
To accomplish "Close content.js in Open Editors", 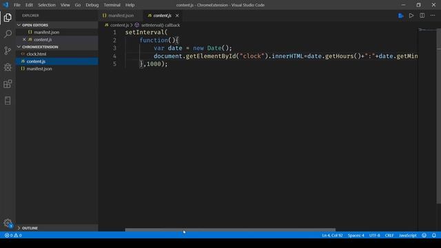I will click(24, 40).
